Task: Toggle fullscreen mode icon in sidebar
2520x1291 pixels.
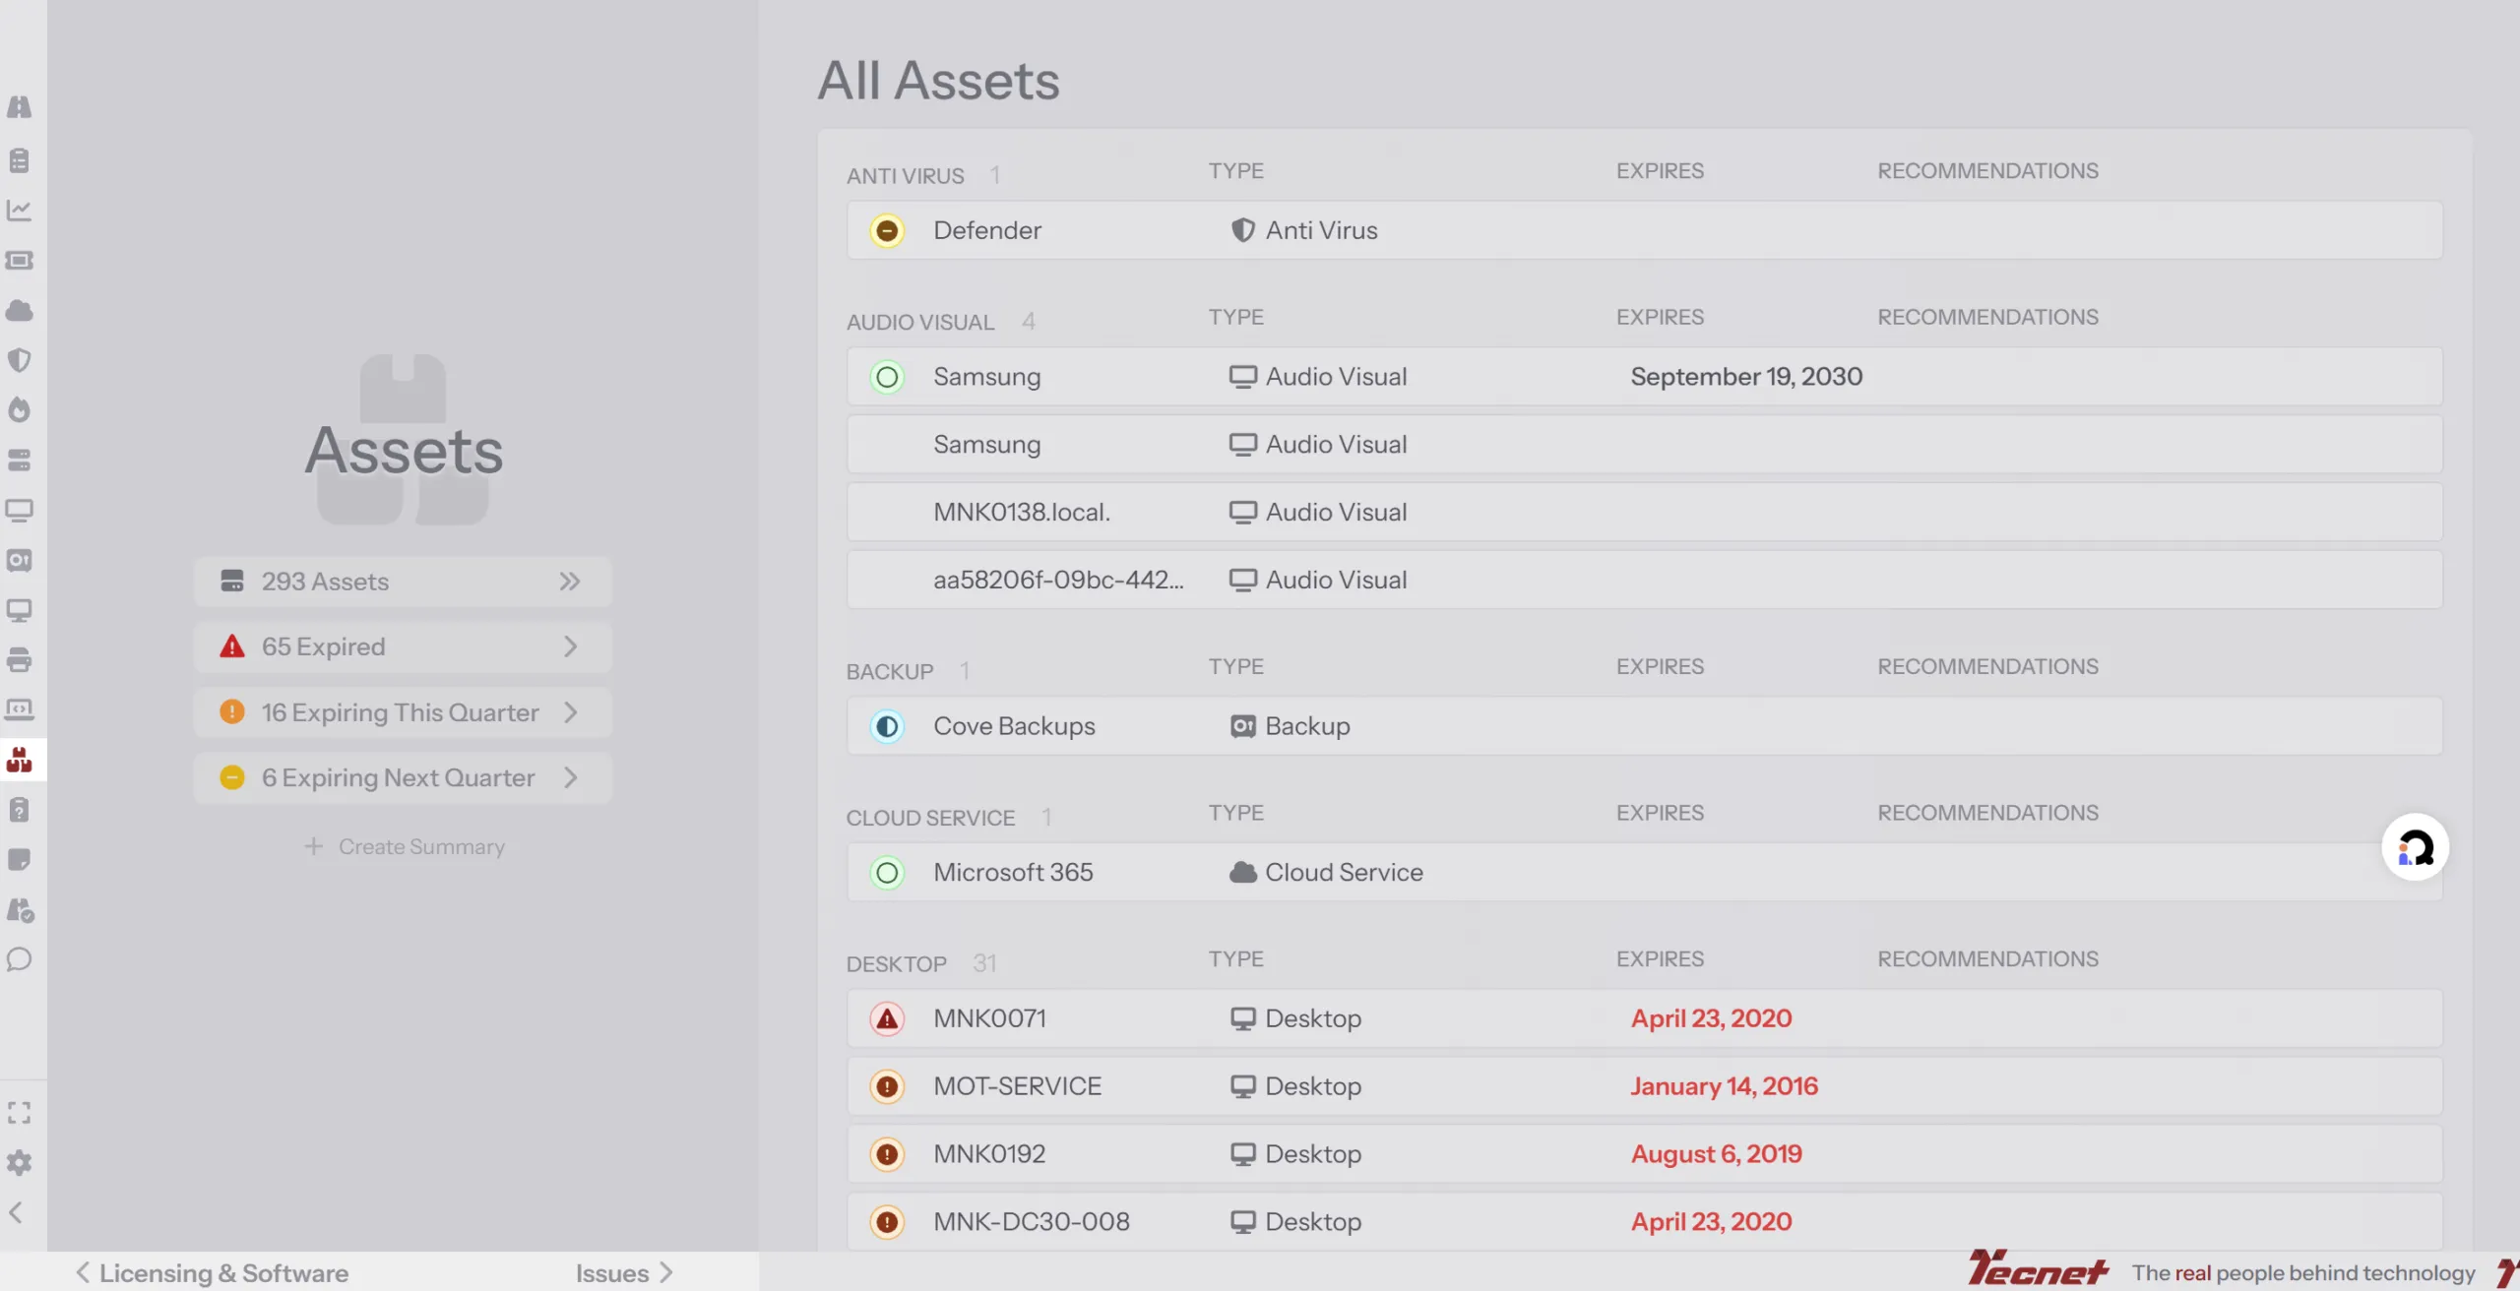Action: 20,1113
